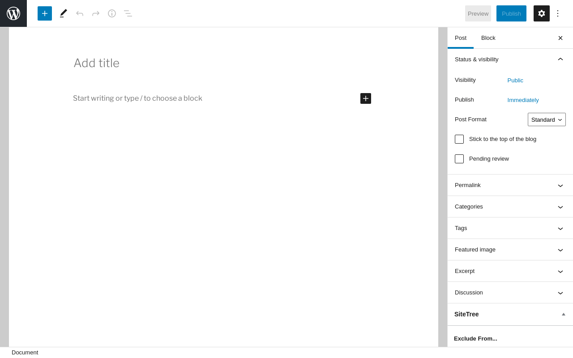Image resolution: width=573 pixels, height=358 pixels.
Task: Close the settings sidebar with X
Action: click(560, 38)
